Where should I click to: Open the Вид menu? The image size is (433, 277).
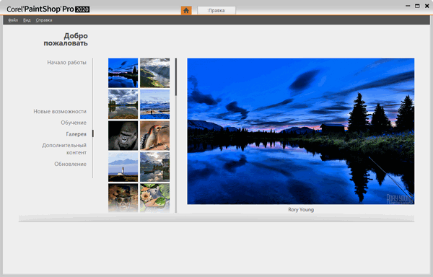click(27, 20)
